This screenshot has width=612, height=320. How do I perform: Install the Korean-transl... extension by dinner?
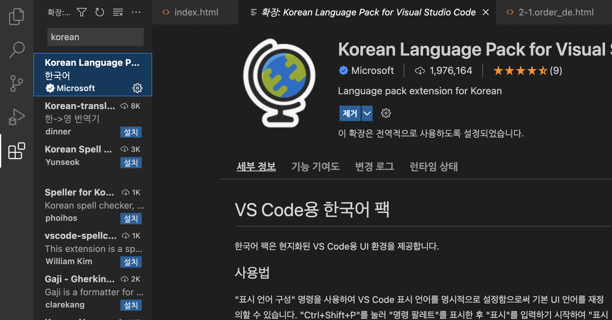pyautogui.click(x=131, y=132)
